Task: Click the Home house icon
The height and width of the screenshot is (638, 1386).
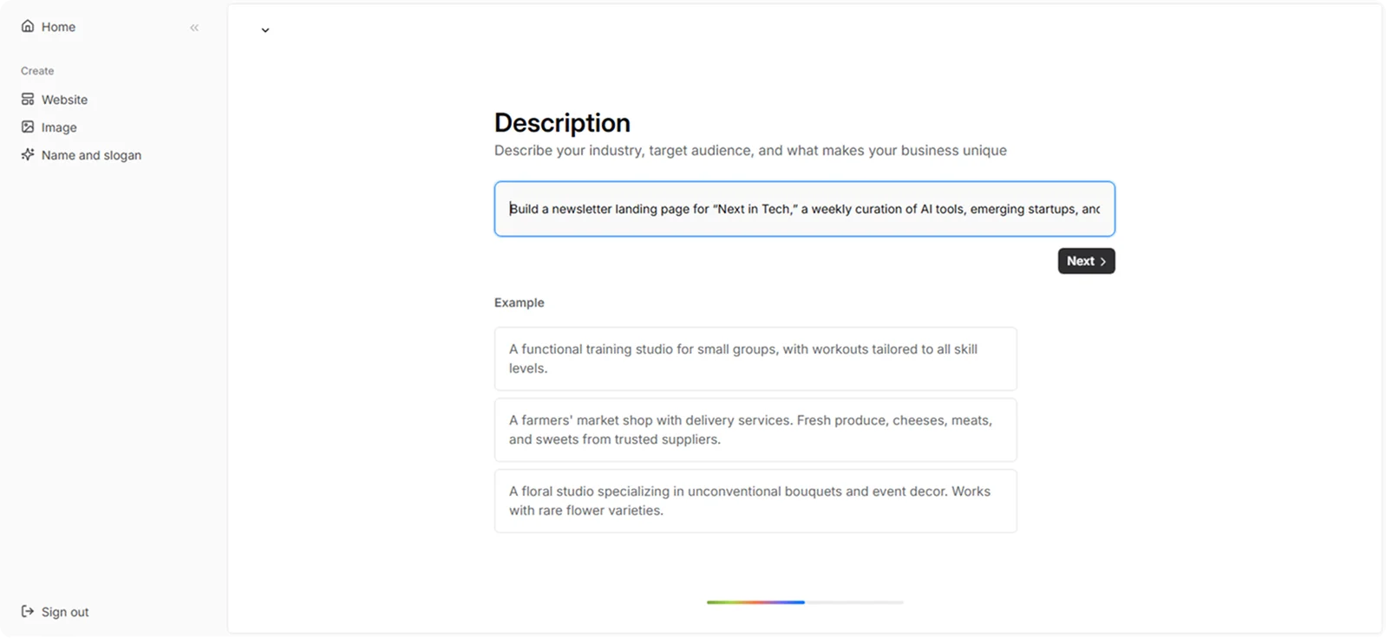Action: 28,26
